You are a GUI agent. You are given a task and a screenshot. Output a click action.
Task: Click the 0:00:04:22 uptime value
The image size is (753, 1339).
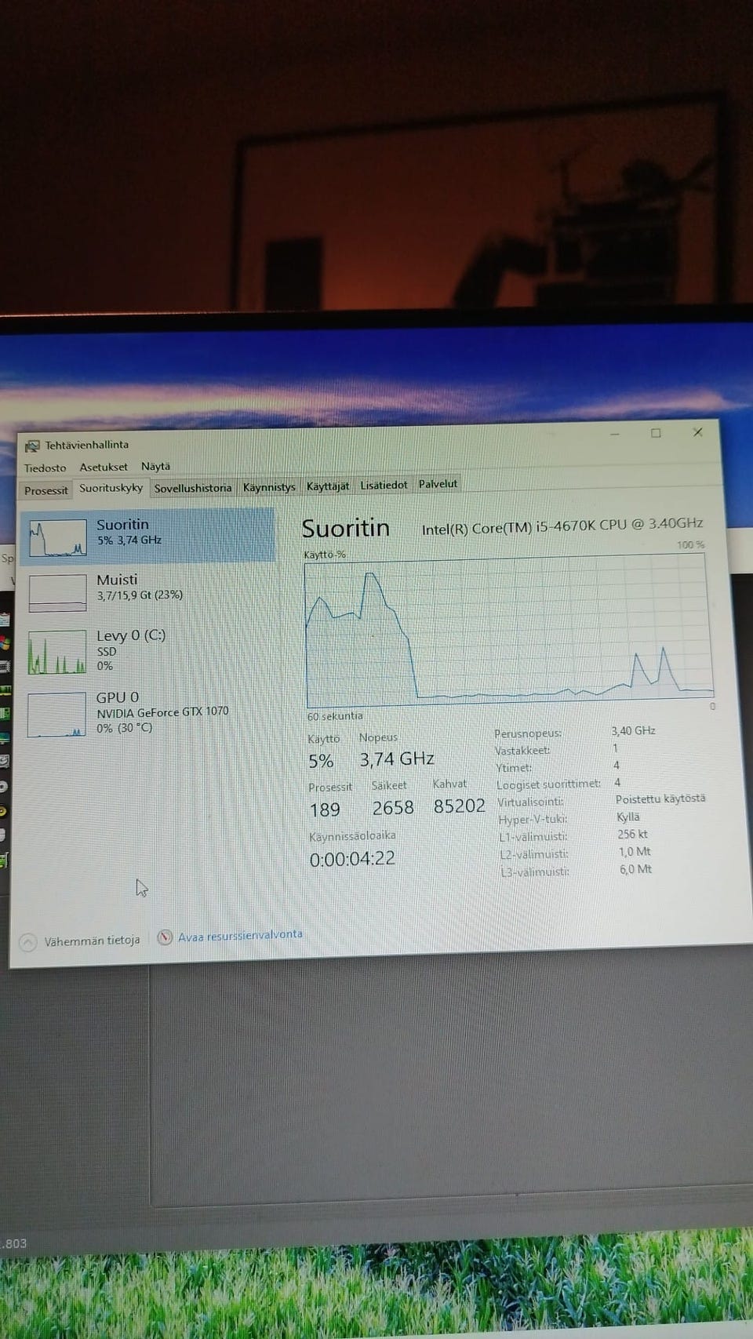(352, 859)
